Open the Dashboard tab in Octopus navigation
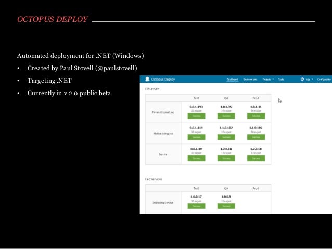 (232, 80)
